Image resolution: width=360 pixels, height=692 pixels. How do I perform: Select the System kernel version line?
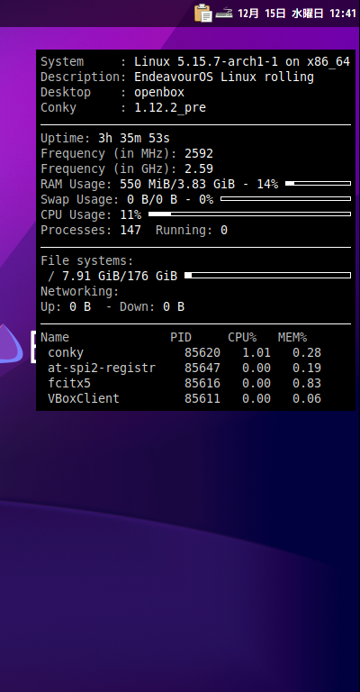195,61
